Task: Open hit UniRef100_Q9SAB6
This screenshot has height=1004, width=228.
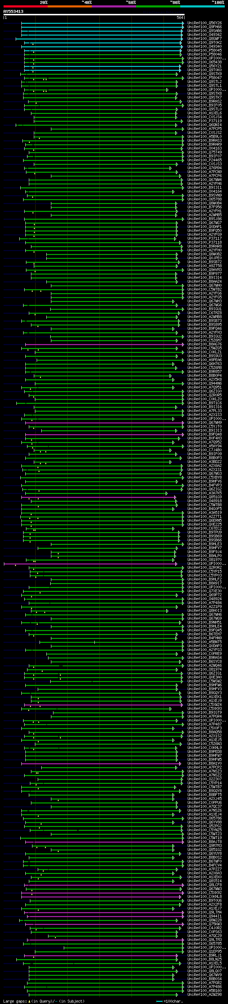Action: pos(204,31)
